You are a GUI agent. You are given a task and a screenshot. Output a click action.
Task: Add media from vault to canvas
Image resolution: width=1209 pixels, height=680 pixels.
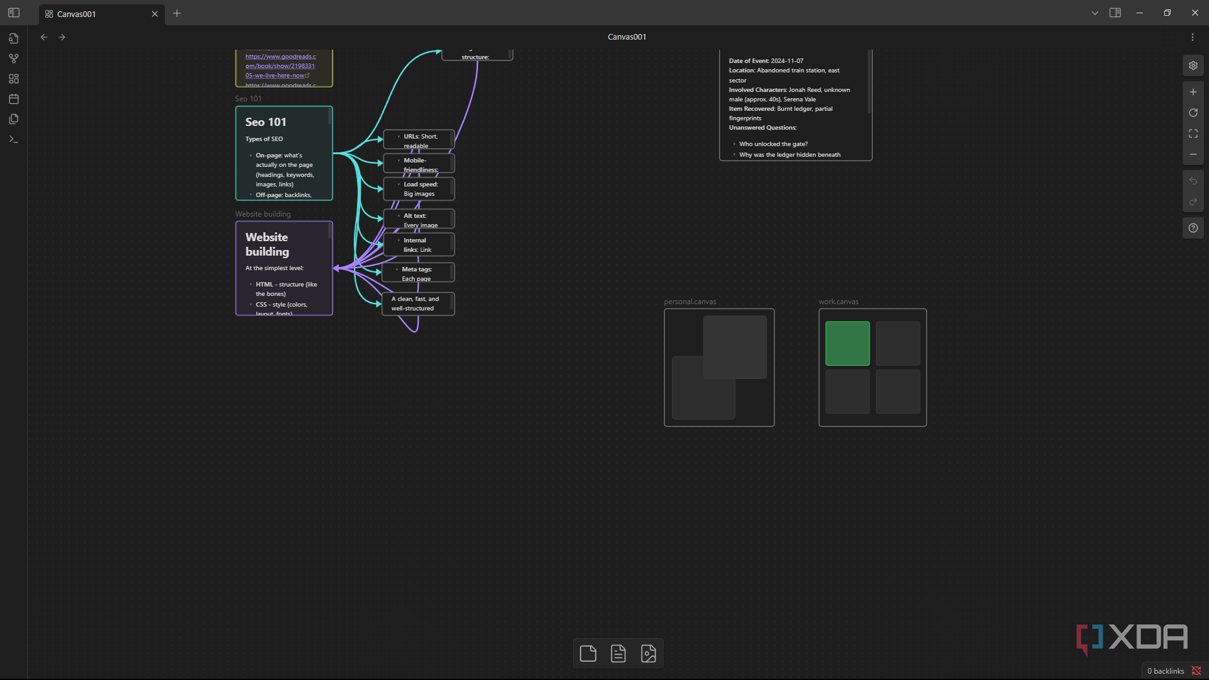[649, 654]
